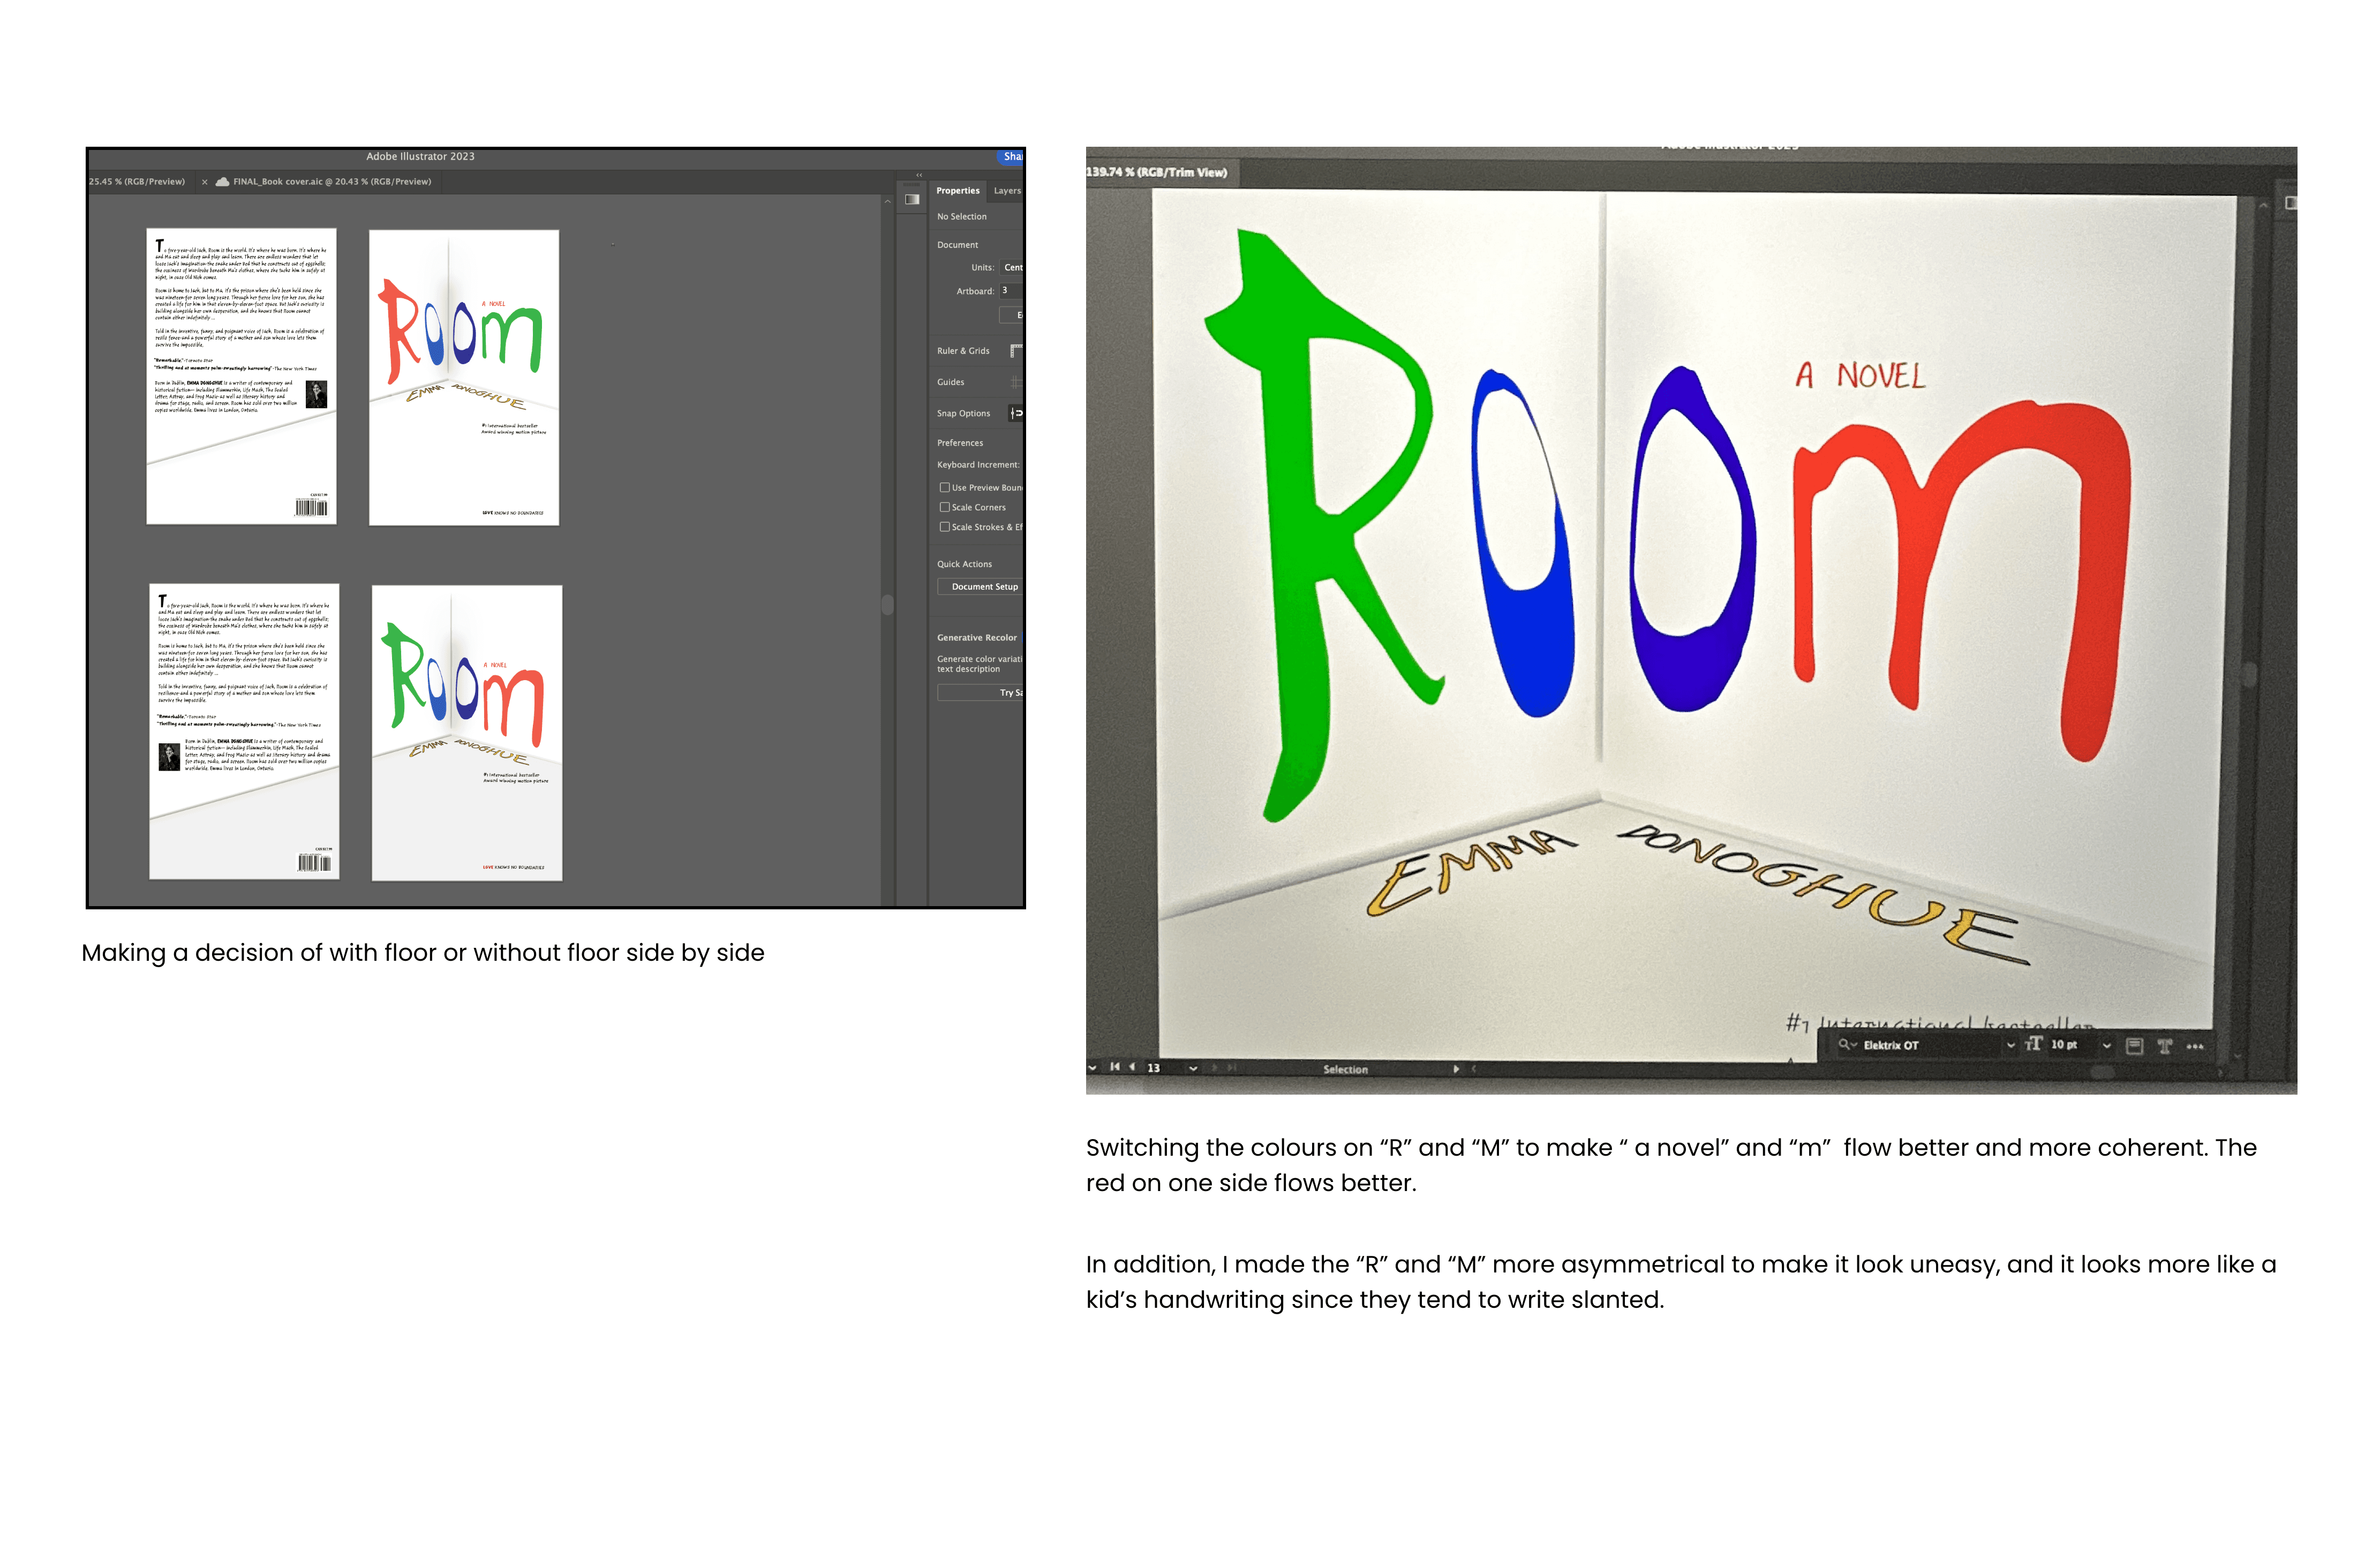Click the caption "Making a decision of with floor or without floor side by side"
This screenshot has height=1567, width=2380.
pyautogui.click(x=423, y=953)
